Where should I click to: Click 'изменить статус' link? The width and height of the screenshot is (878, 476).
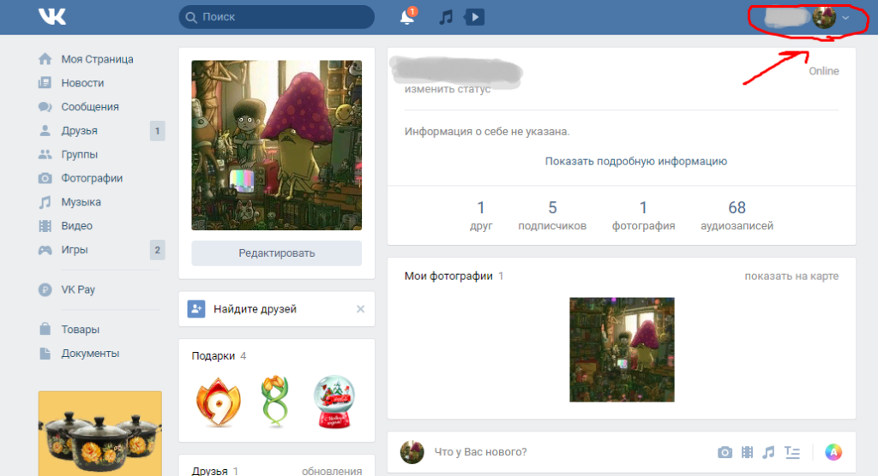click(448, 89)
